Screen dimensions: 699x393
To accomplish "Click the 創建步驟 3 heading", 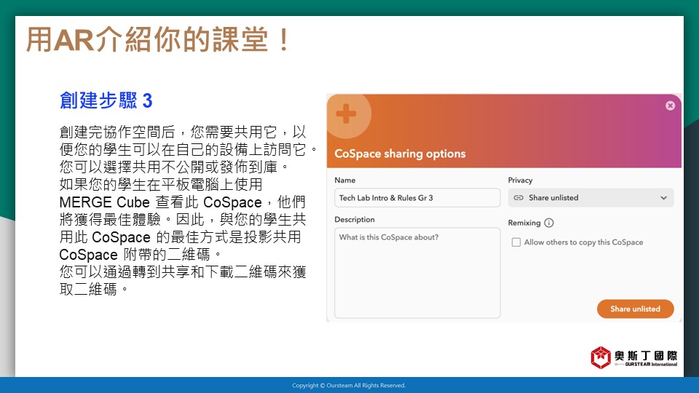I will coord(106,100).
